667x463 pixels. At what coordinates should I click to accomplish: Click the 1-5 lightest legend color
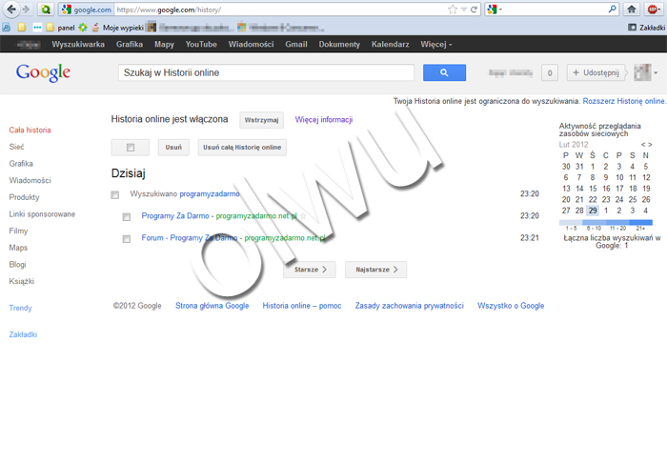click(x=571, y=222)
